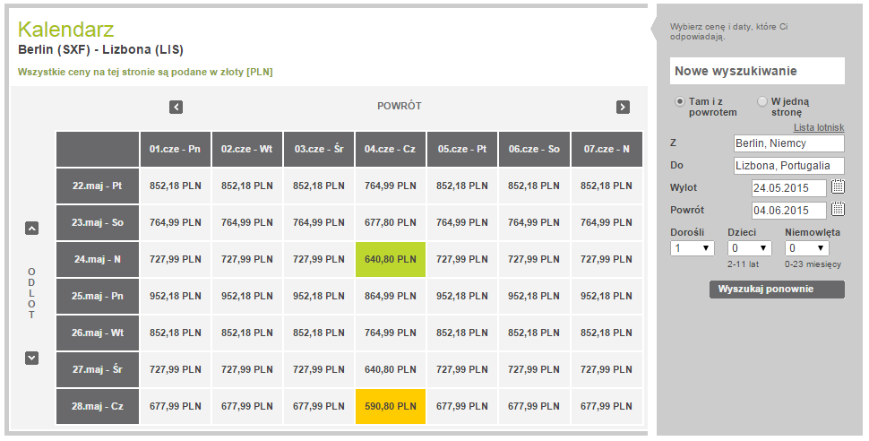This screenshot has height=441, width=869.
Task: Select the 04.cze - Cz return column header
Action: tap(391, 149)
